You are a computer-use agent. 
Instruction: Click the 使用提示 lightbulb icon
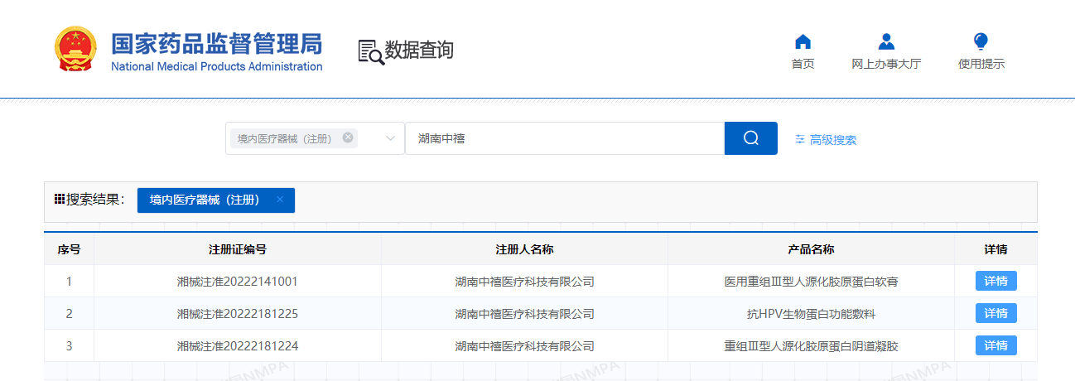coord(981,42)
